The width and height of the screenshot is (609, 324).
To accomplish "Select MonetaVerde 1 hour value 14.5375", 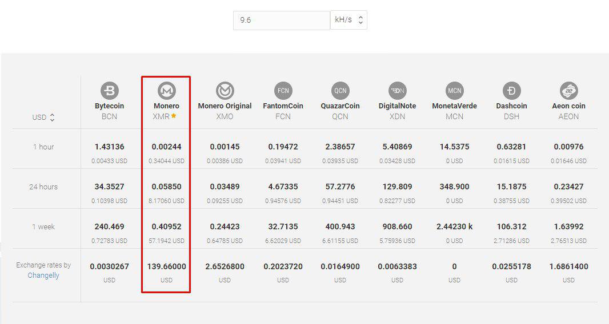I will (454, 147).
